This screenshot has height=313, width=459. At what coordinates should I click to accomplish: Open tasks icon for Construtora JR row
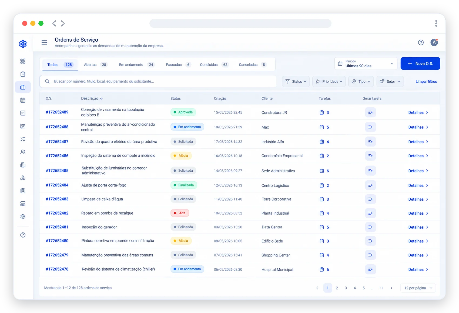point(322,112)
